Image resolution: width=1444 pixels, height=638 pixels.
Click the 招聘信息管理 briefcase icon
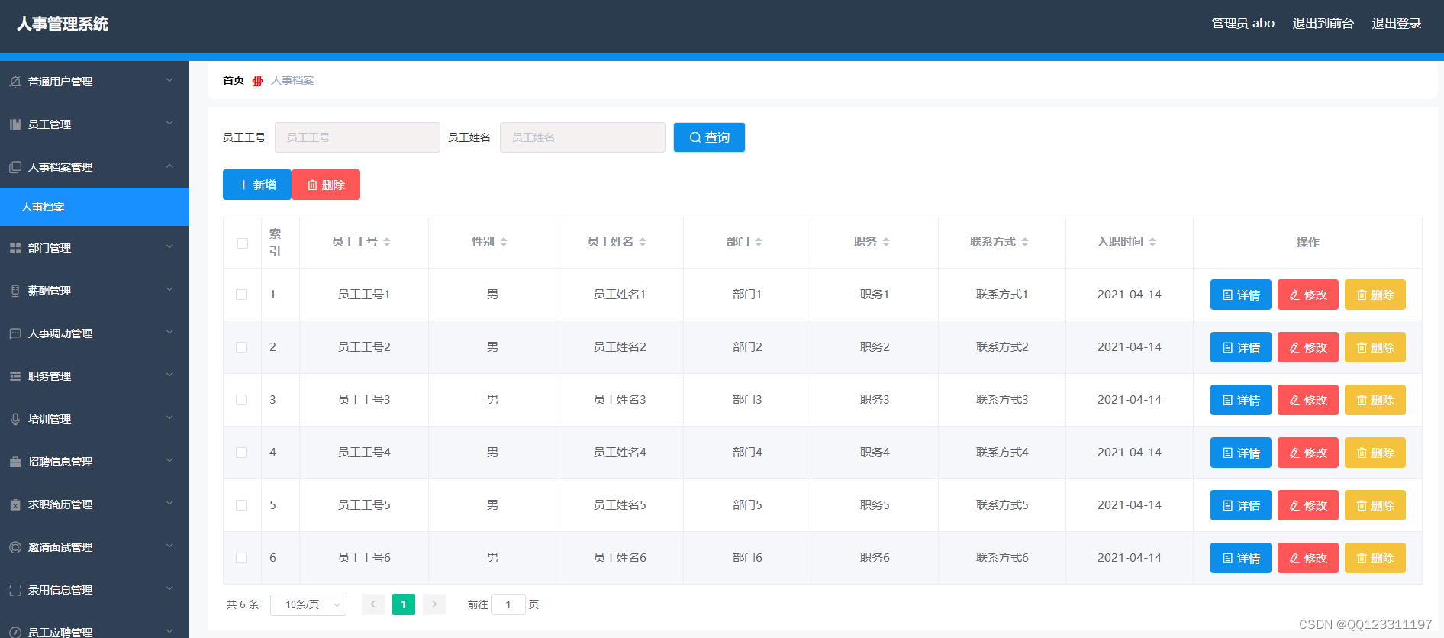pyautogui.click(x=15, y=462)
